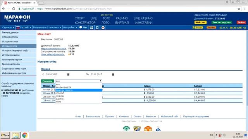Open Способ оплаты in sidebar
Viewport: 248px width, 139px height.
(18, 37)
